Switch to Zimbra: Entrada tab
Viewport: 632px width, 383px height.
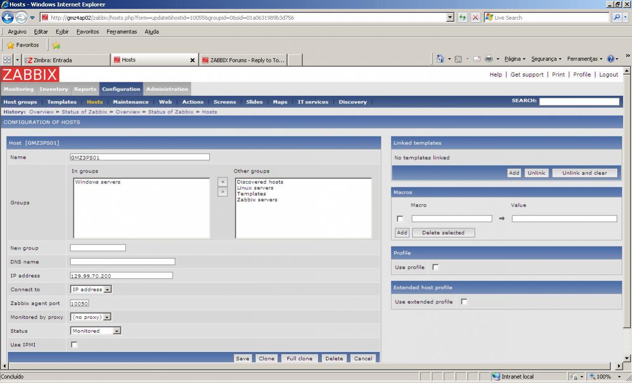coord(66,60)
